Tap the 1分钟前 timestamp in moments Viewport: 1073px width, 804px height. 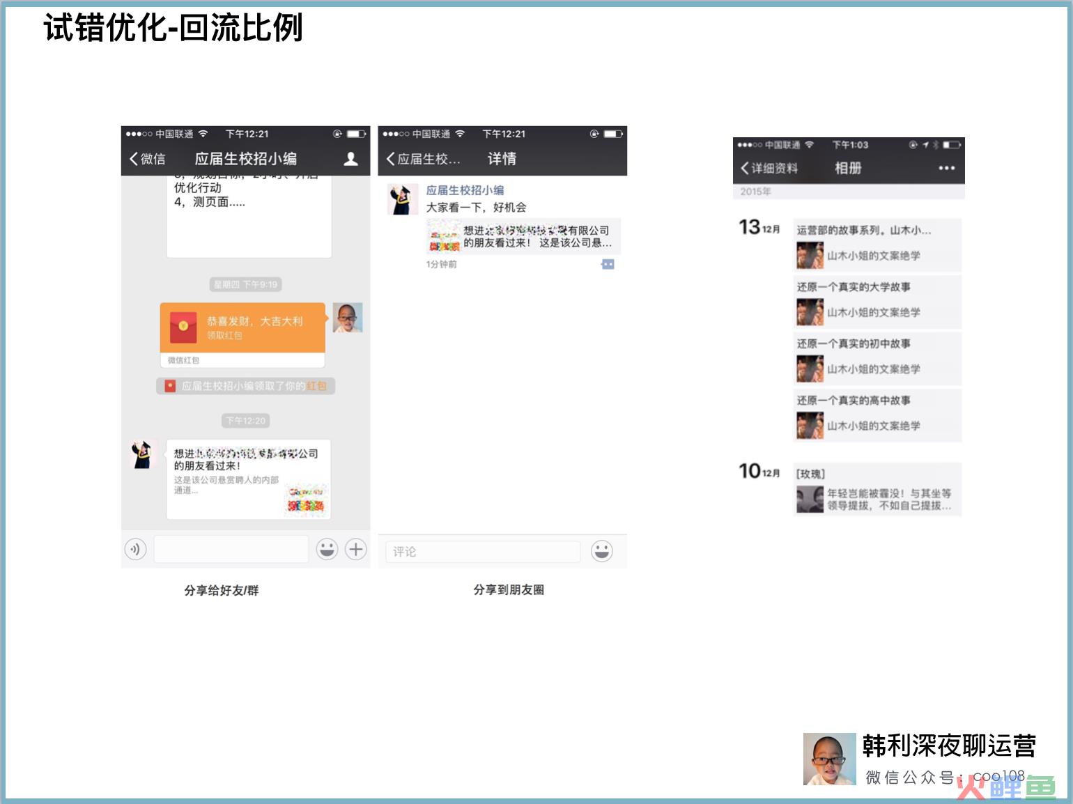click(442, 265)
